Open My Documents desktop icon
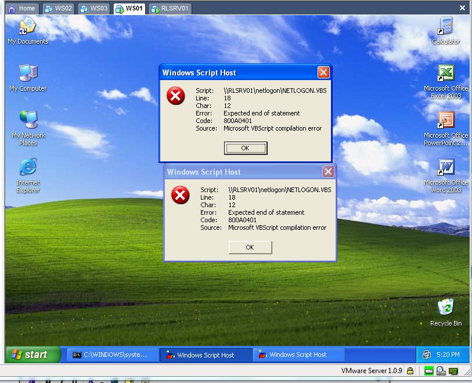The height and width of the screenshot is (383, 472). tap(28, 31)
